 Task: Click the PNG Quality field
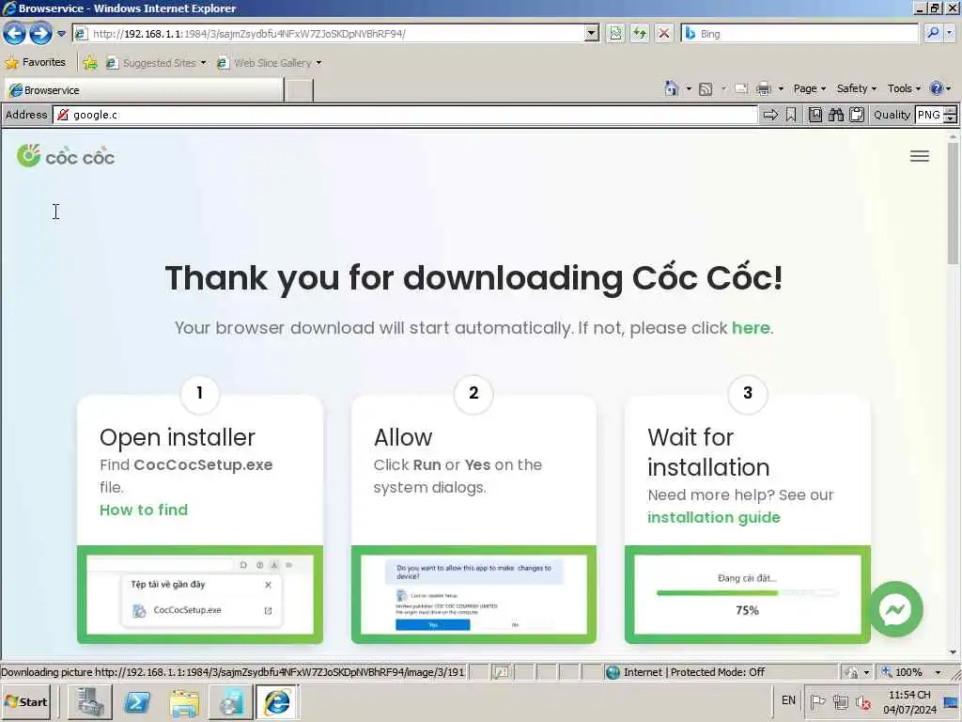point(928,114)
